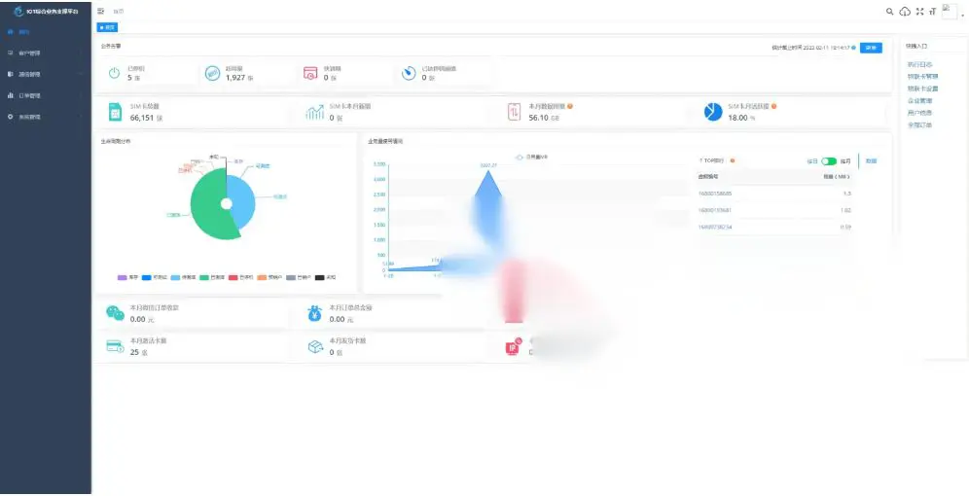Click the WeChat order payment icon
The height and width of the screenshot is (496, 969).
(x=115, y=313)
